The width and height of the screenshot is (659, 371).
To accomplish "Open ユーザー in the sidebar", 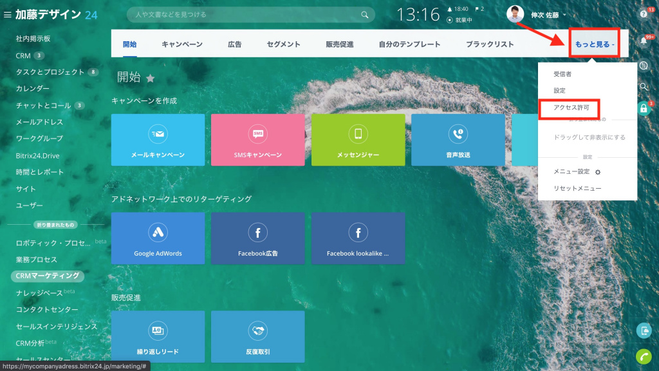I will point(29,205).
